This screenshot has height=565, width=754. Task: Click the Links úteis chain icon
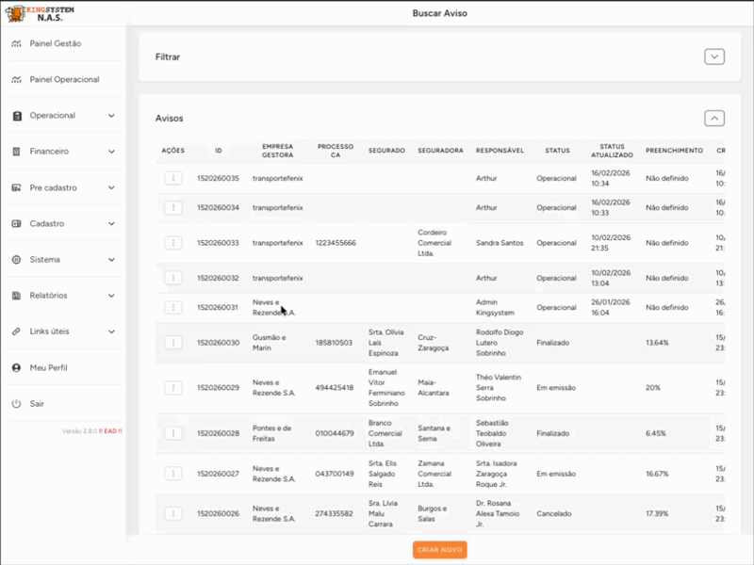pyautogui.click(x=16, y=331)
